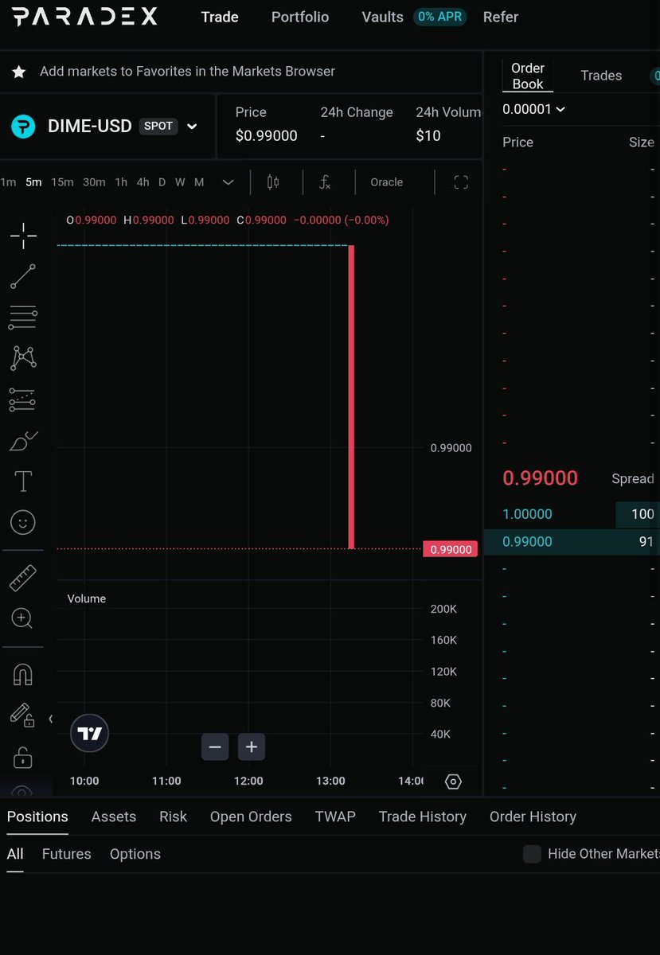Open the Open Orders tab

tap(251, 817)
